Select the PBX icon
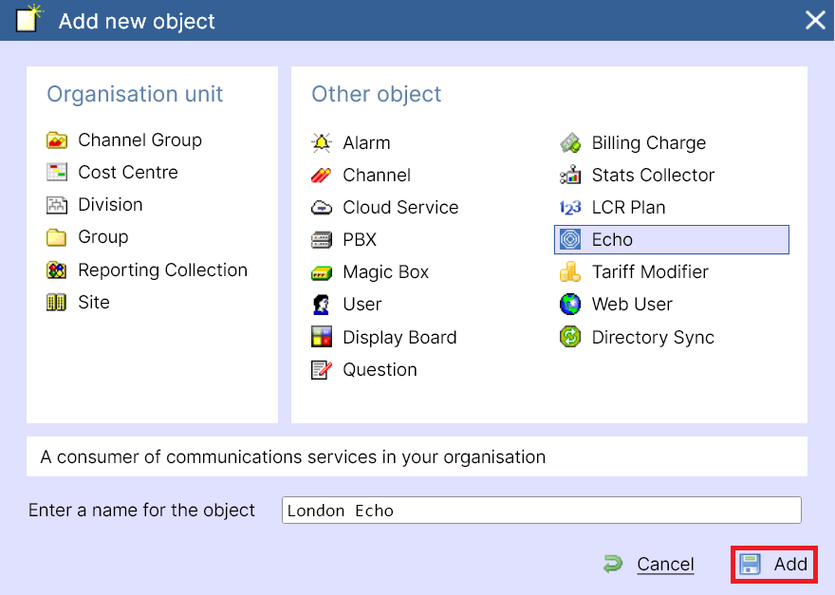835x595 pixels. coord(322,240)
